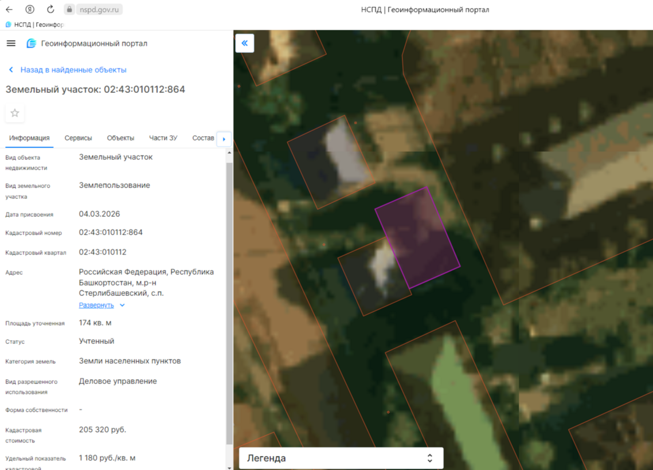
Task: Click the browser back arrow
Action: point(9,9)
